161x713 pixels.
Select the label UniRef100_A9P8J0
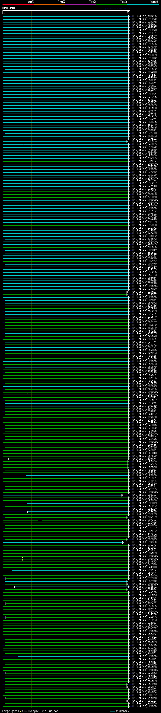coord(144,77)
